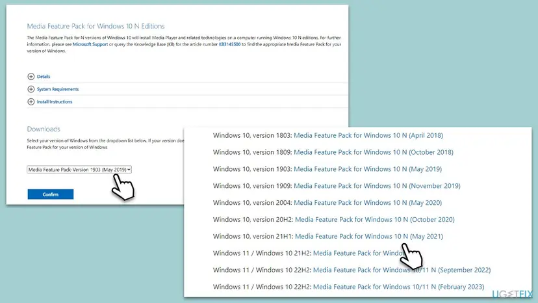Open Media Feature Pack May 2021 link
Screen dimensions: 538x303
coord(369,237)
